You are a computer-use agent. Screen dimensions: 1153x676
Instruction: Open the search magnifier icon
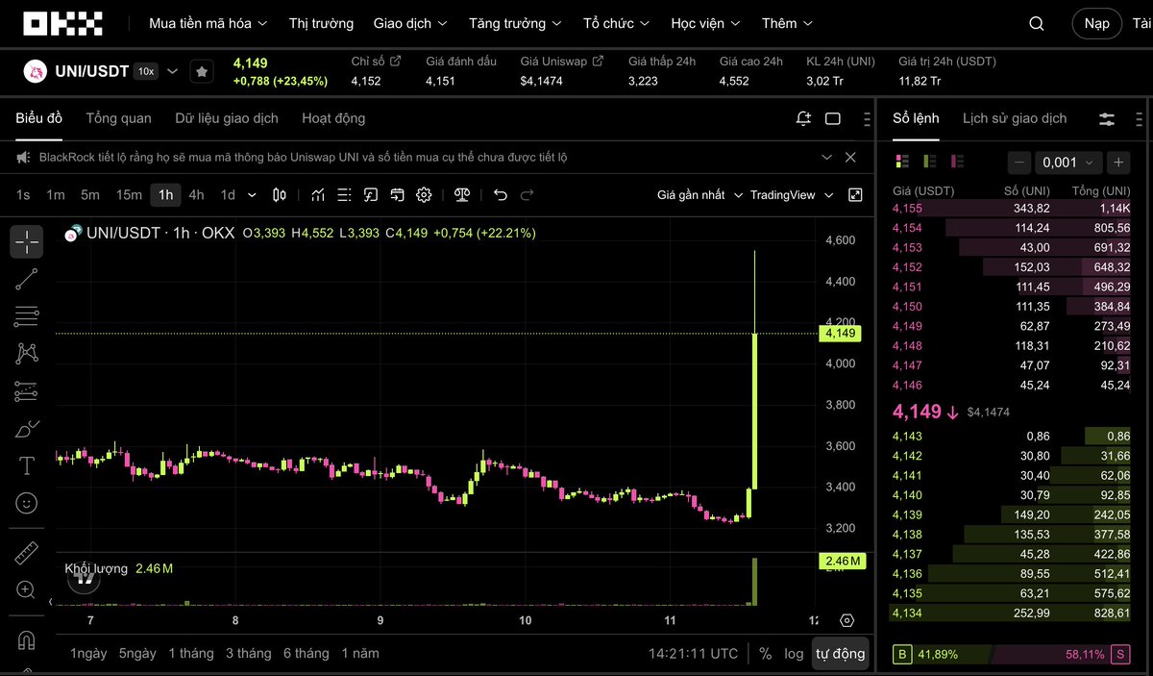[x=1037, y=24]
